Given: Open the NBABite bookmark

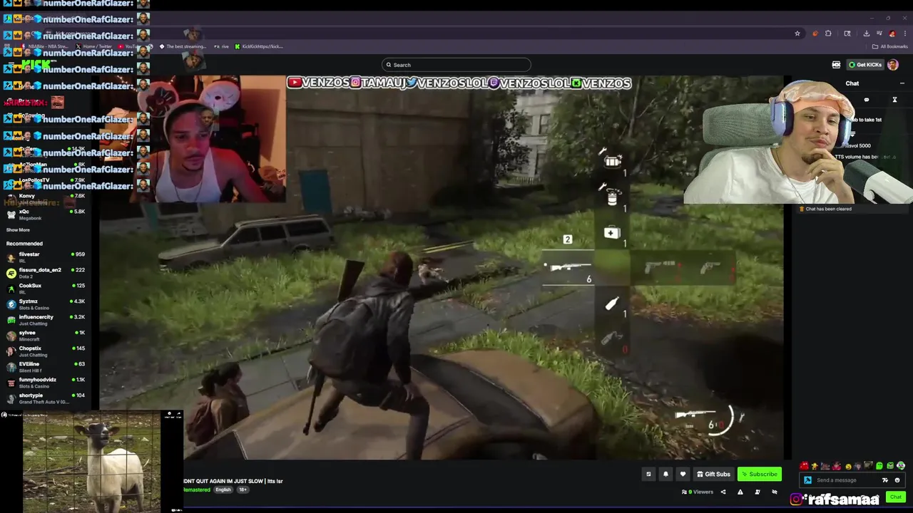Looking at the screenshot, I should click(x=46, y=46).
